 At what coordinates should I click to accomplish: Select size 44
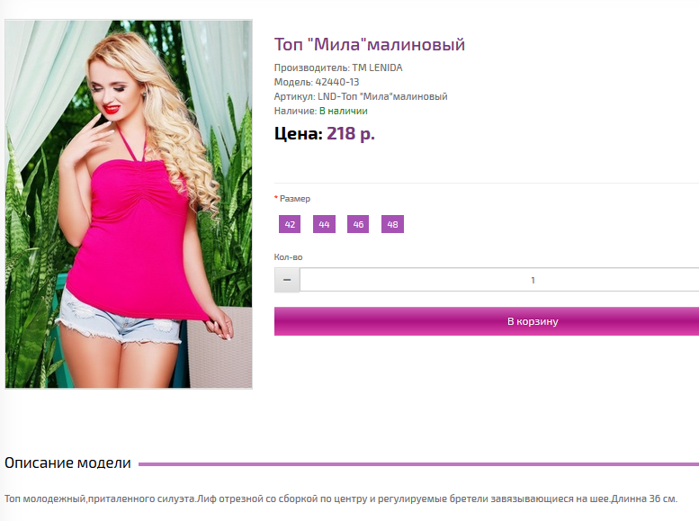324,224
